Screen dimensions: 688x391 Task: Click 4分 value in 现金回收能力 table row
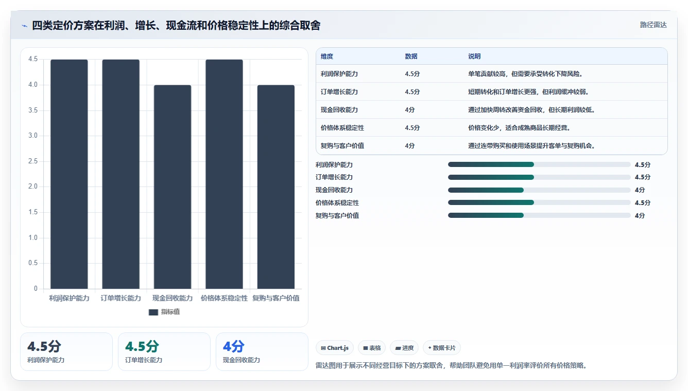pos(410,110)
